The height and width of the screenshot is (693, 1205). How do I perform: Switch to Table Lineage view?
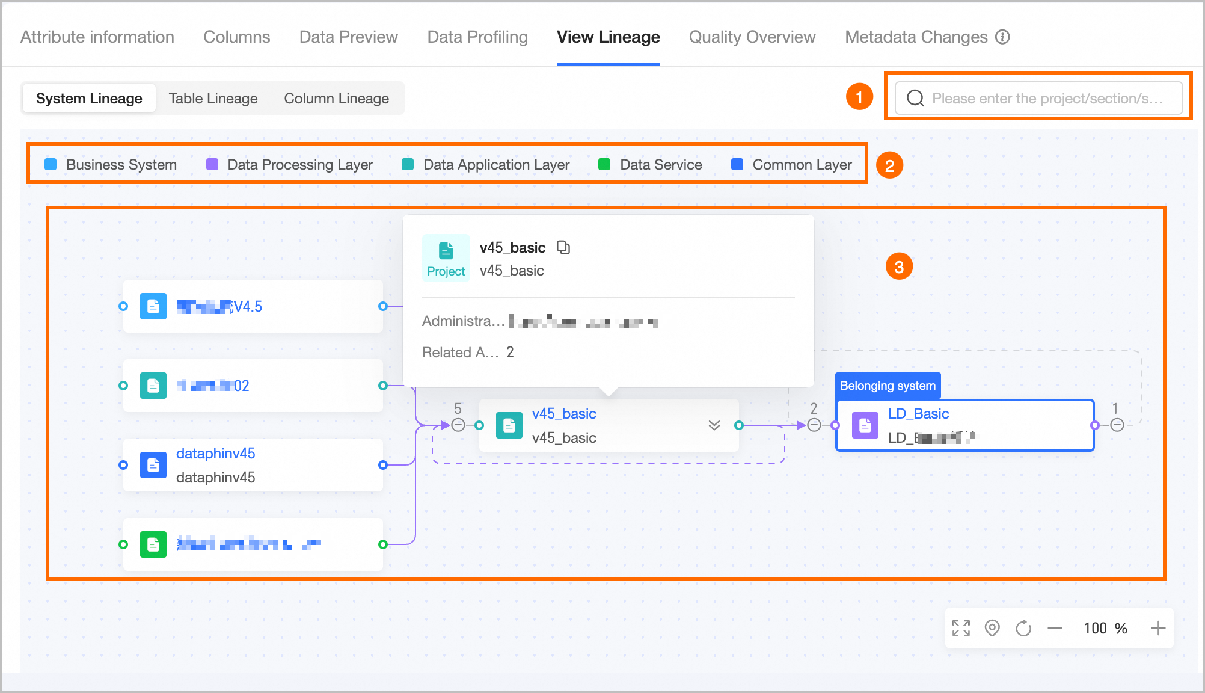pyautogui.click(x=213, y=98)
